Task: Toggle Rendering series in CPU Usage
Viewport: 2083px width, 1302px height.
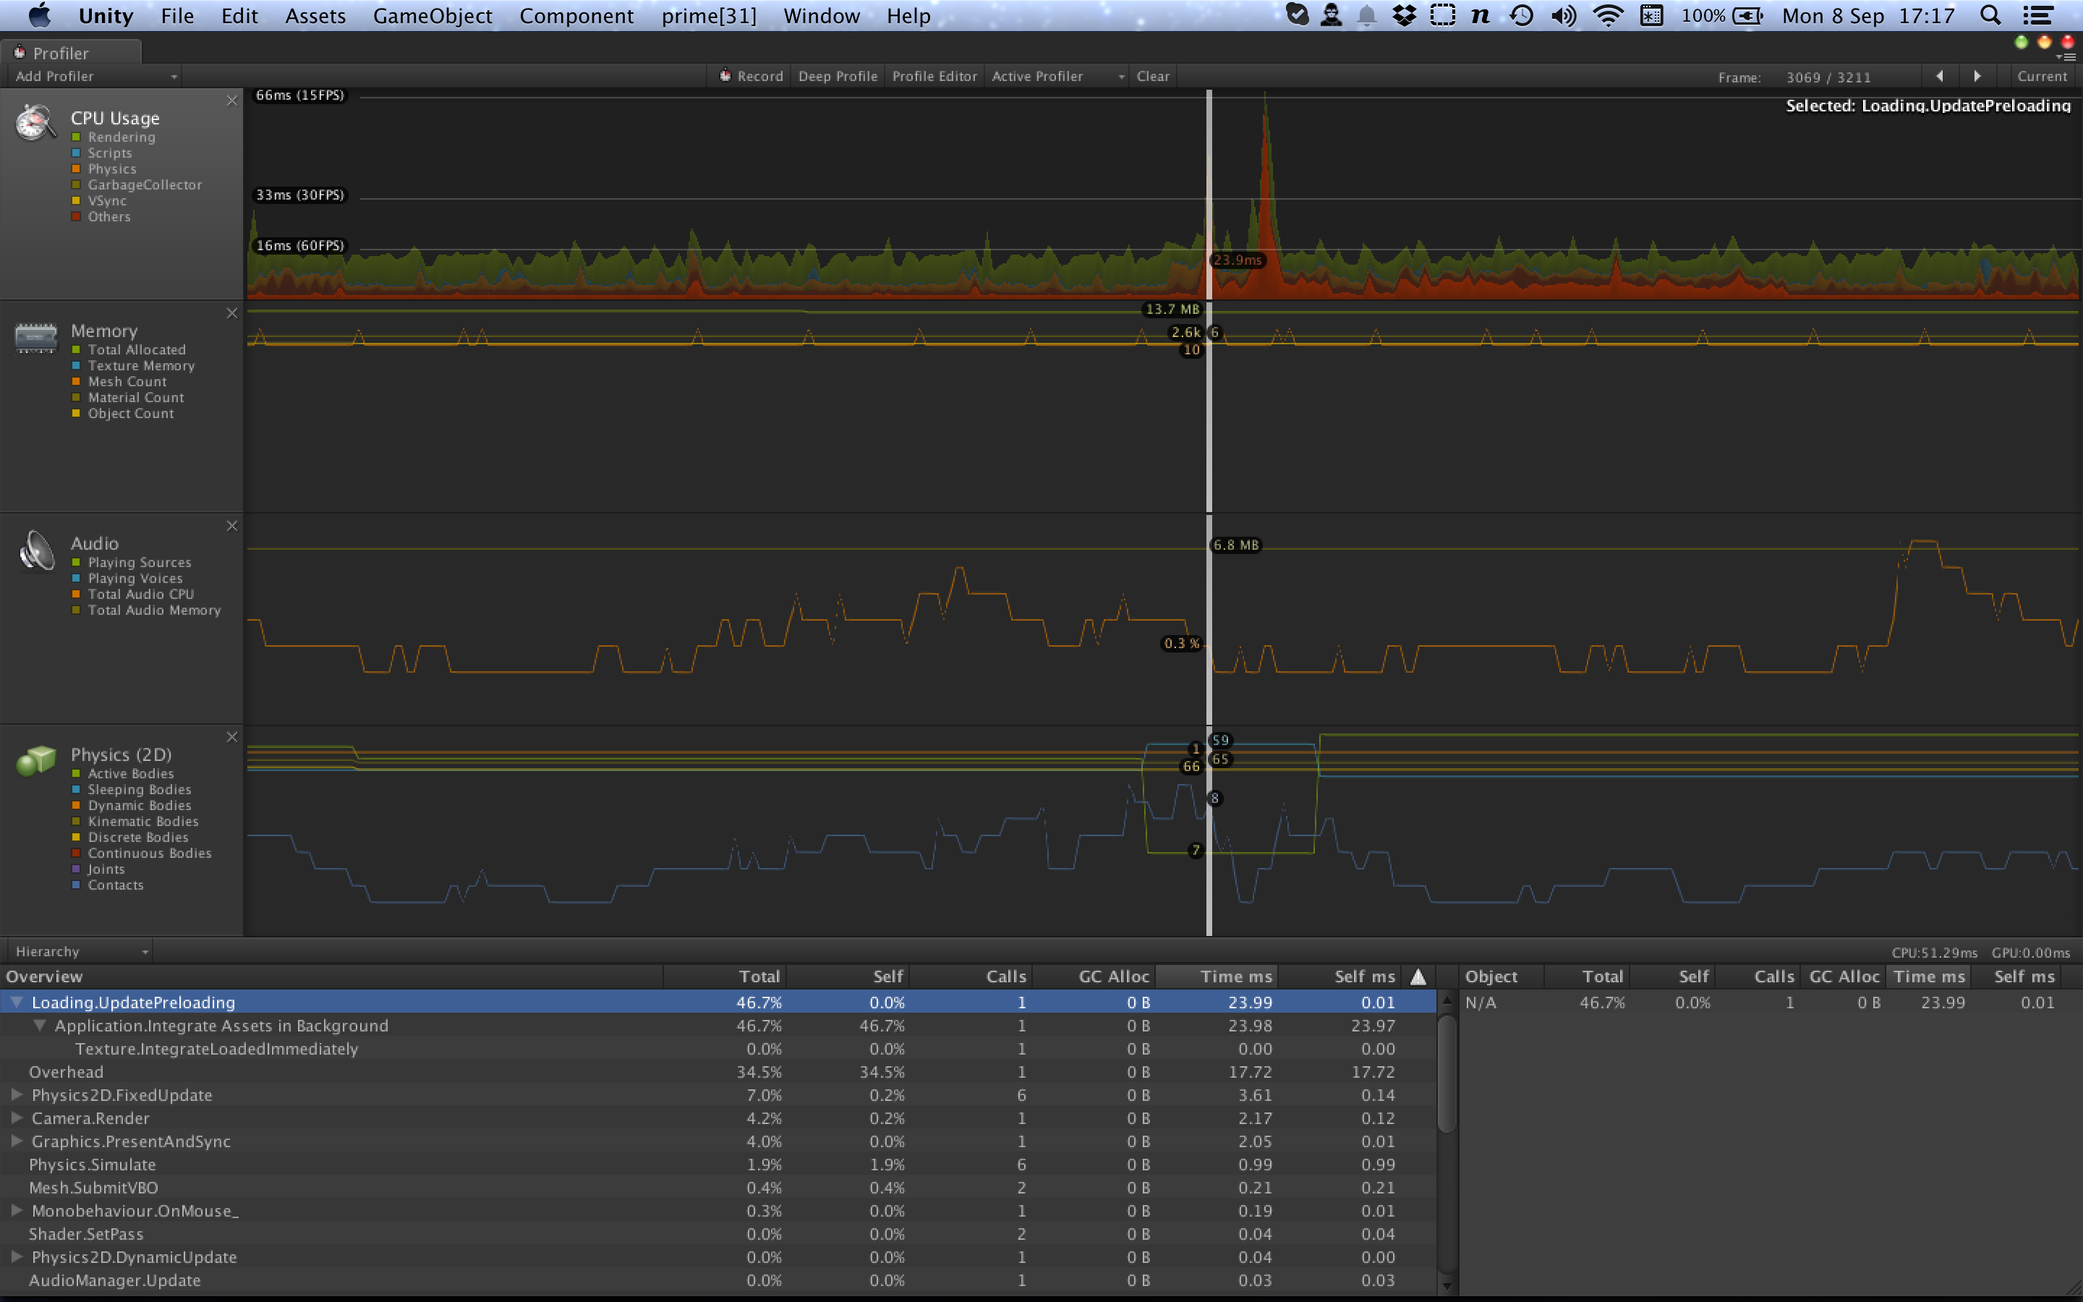Action: (x=76, y=137)
